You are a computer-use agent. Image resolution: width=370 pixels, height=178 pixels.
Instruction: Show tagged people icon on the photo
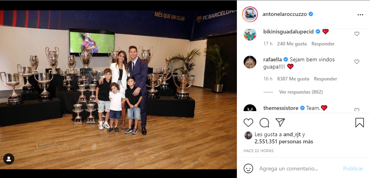coord(9,159)
